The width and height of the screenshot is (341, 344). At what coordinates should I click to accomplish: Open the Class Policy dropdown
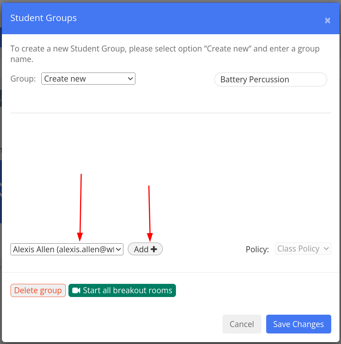click(x=303, y=249)
